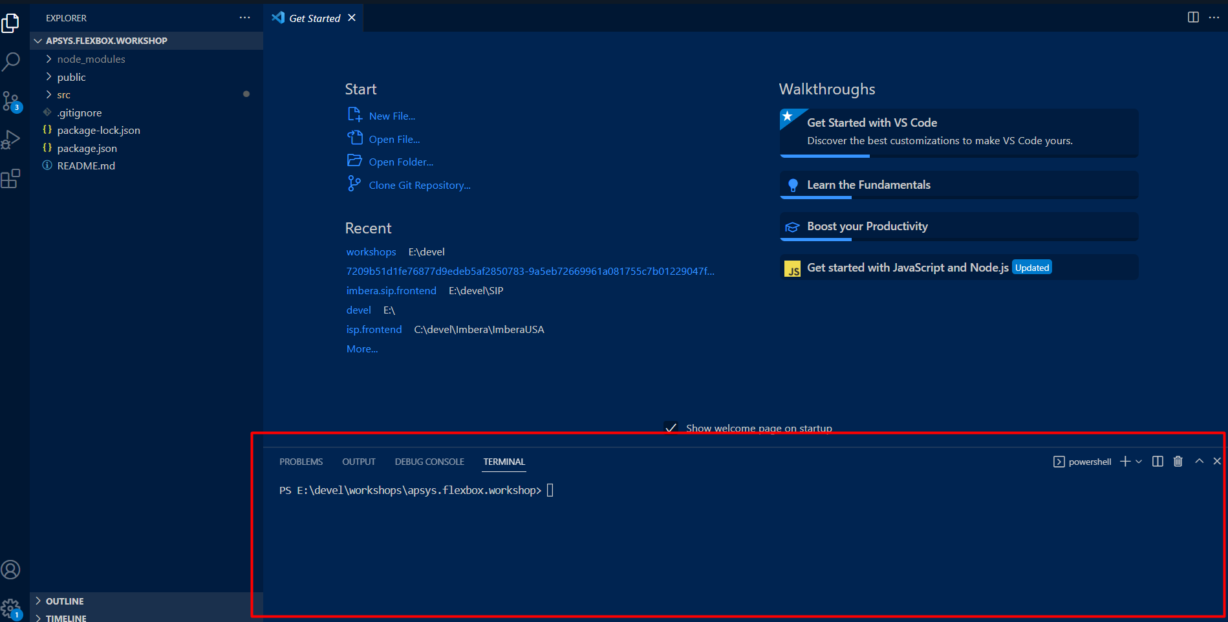Expand the node_modules folder
Image resolution: width=1228 pixels, height=622 pixels.
pyautogui.click(x=91, y=59)
